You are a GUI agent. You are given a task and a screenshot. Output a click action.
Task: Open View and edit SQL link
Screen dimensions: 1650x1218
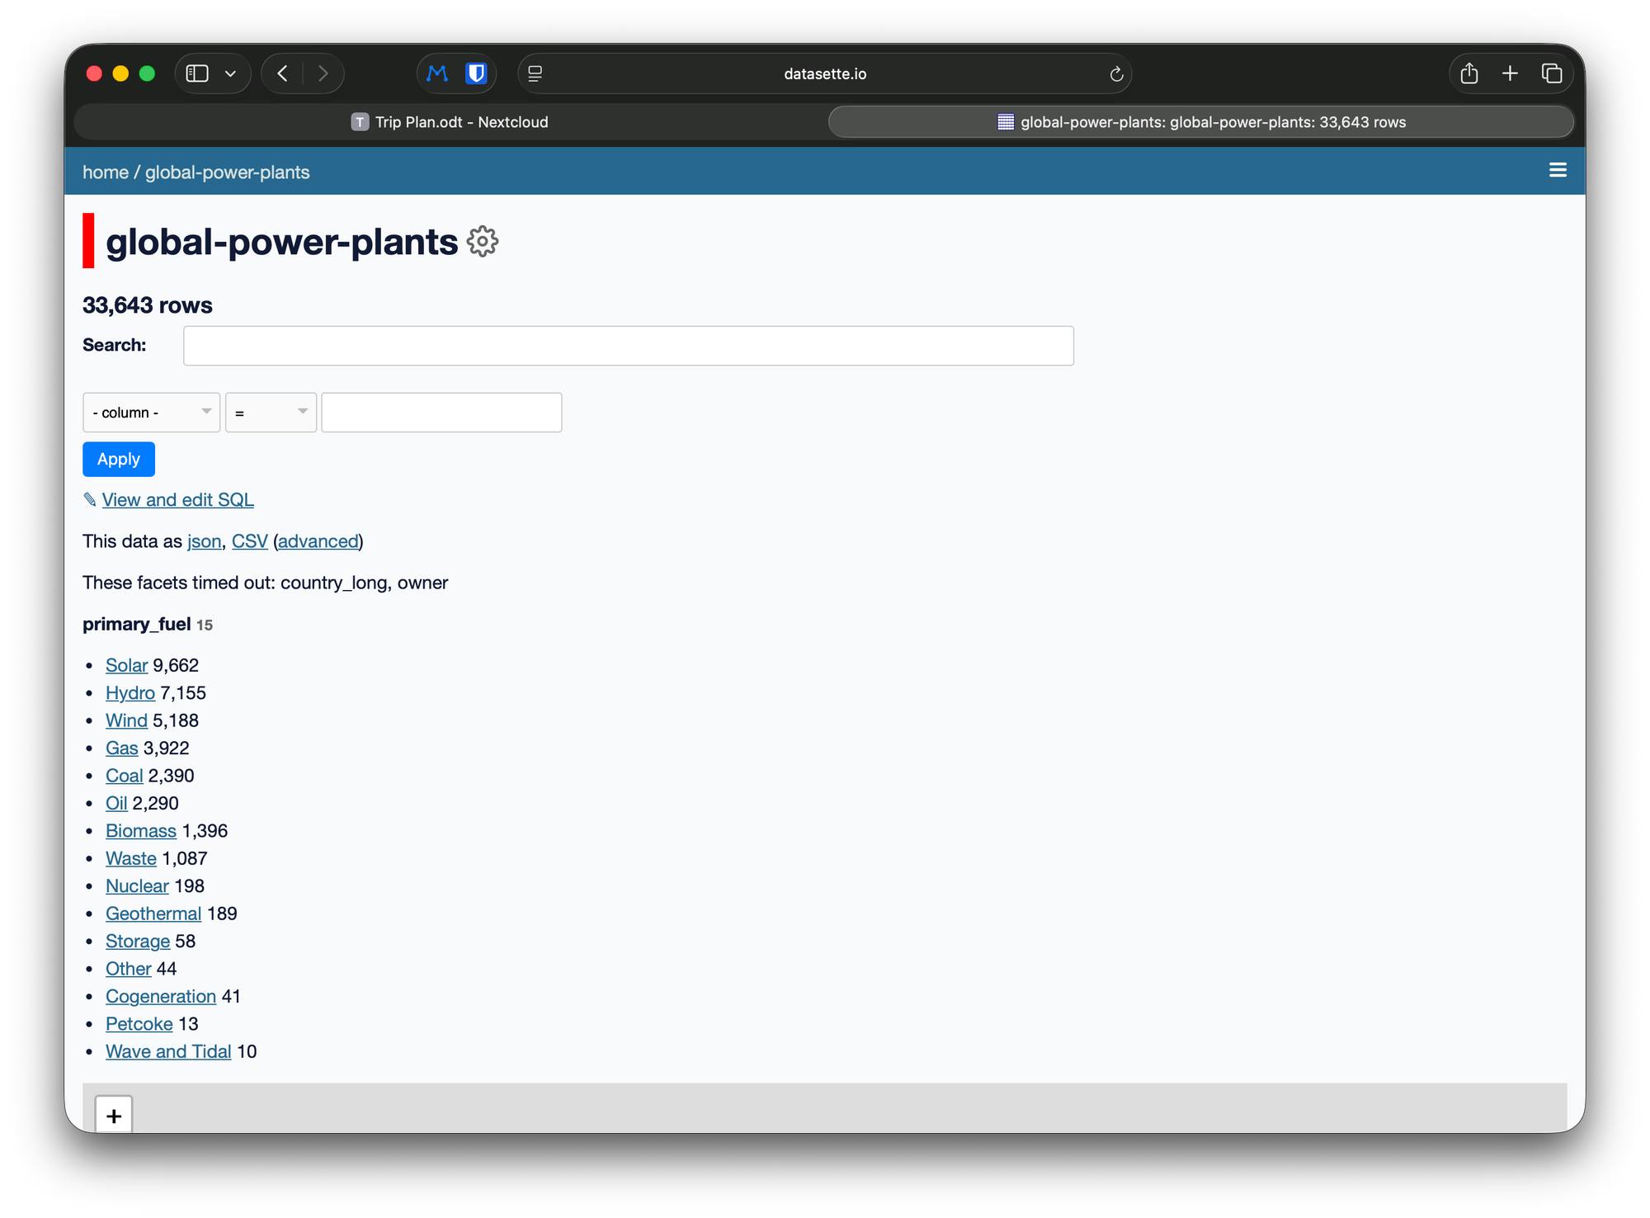(x=177, y=500)
